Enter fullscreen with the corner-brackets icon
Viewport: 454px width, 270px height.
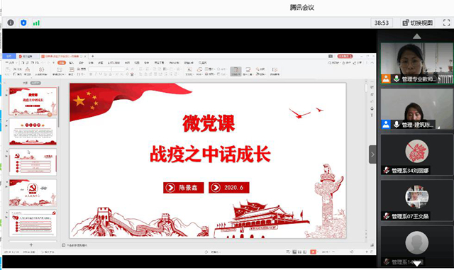(x=446, y=23)
